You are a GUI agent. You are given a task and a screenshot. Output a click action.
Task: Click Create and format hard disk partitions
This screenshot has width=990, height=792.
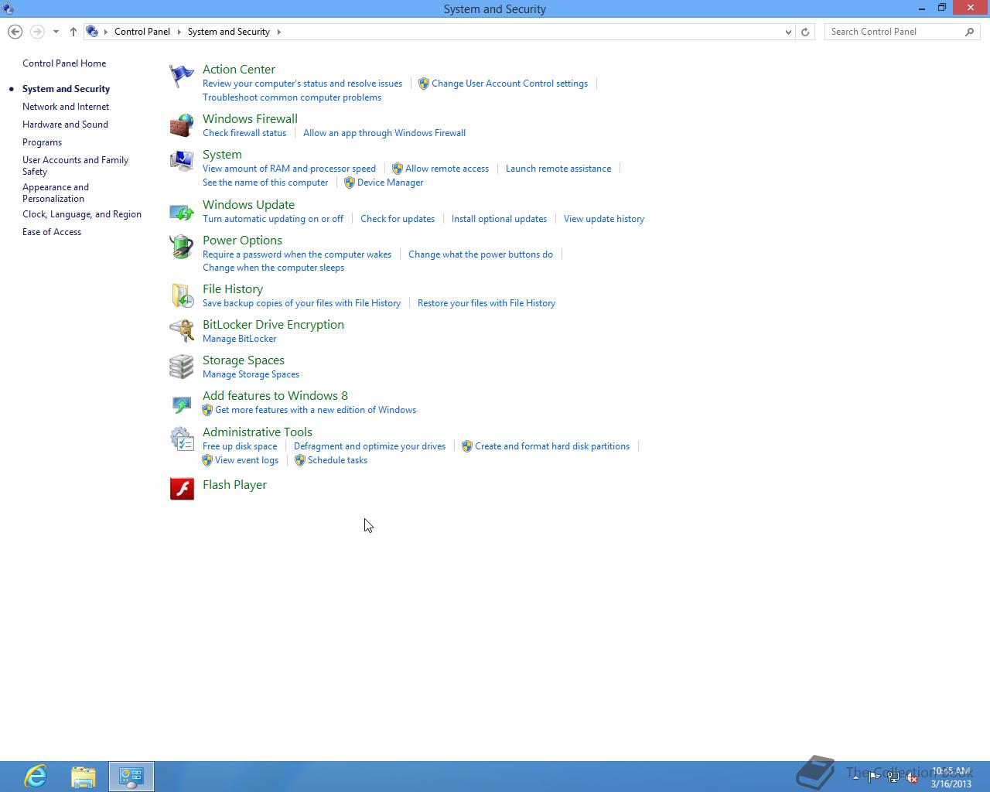[x=552, y=446]
